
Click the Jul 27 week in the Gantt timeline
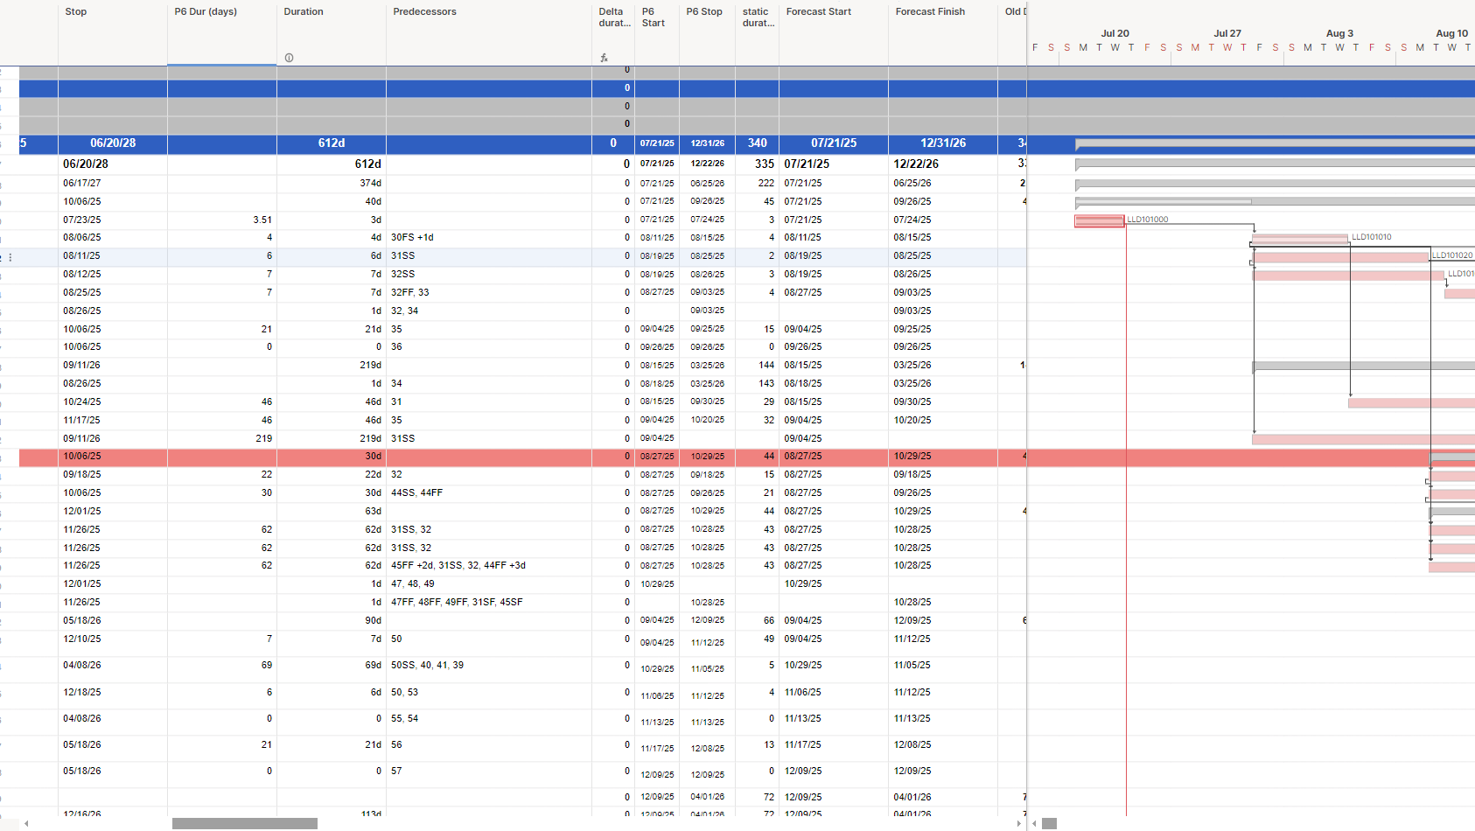point(1227,33)
